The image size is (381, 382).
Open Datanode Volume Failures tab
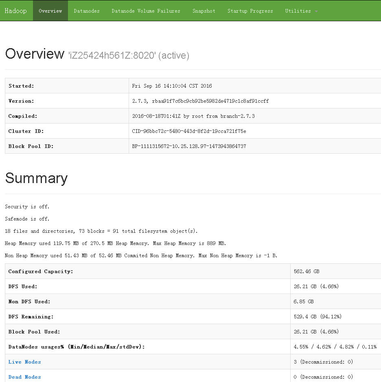coord(146,11)
